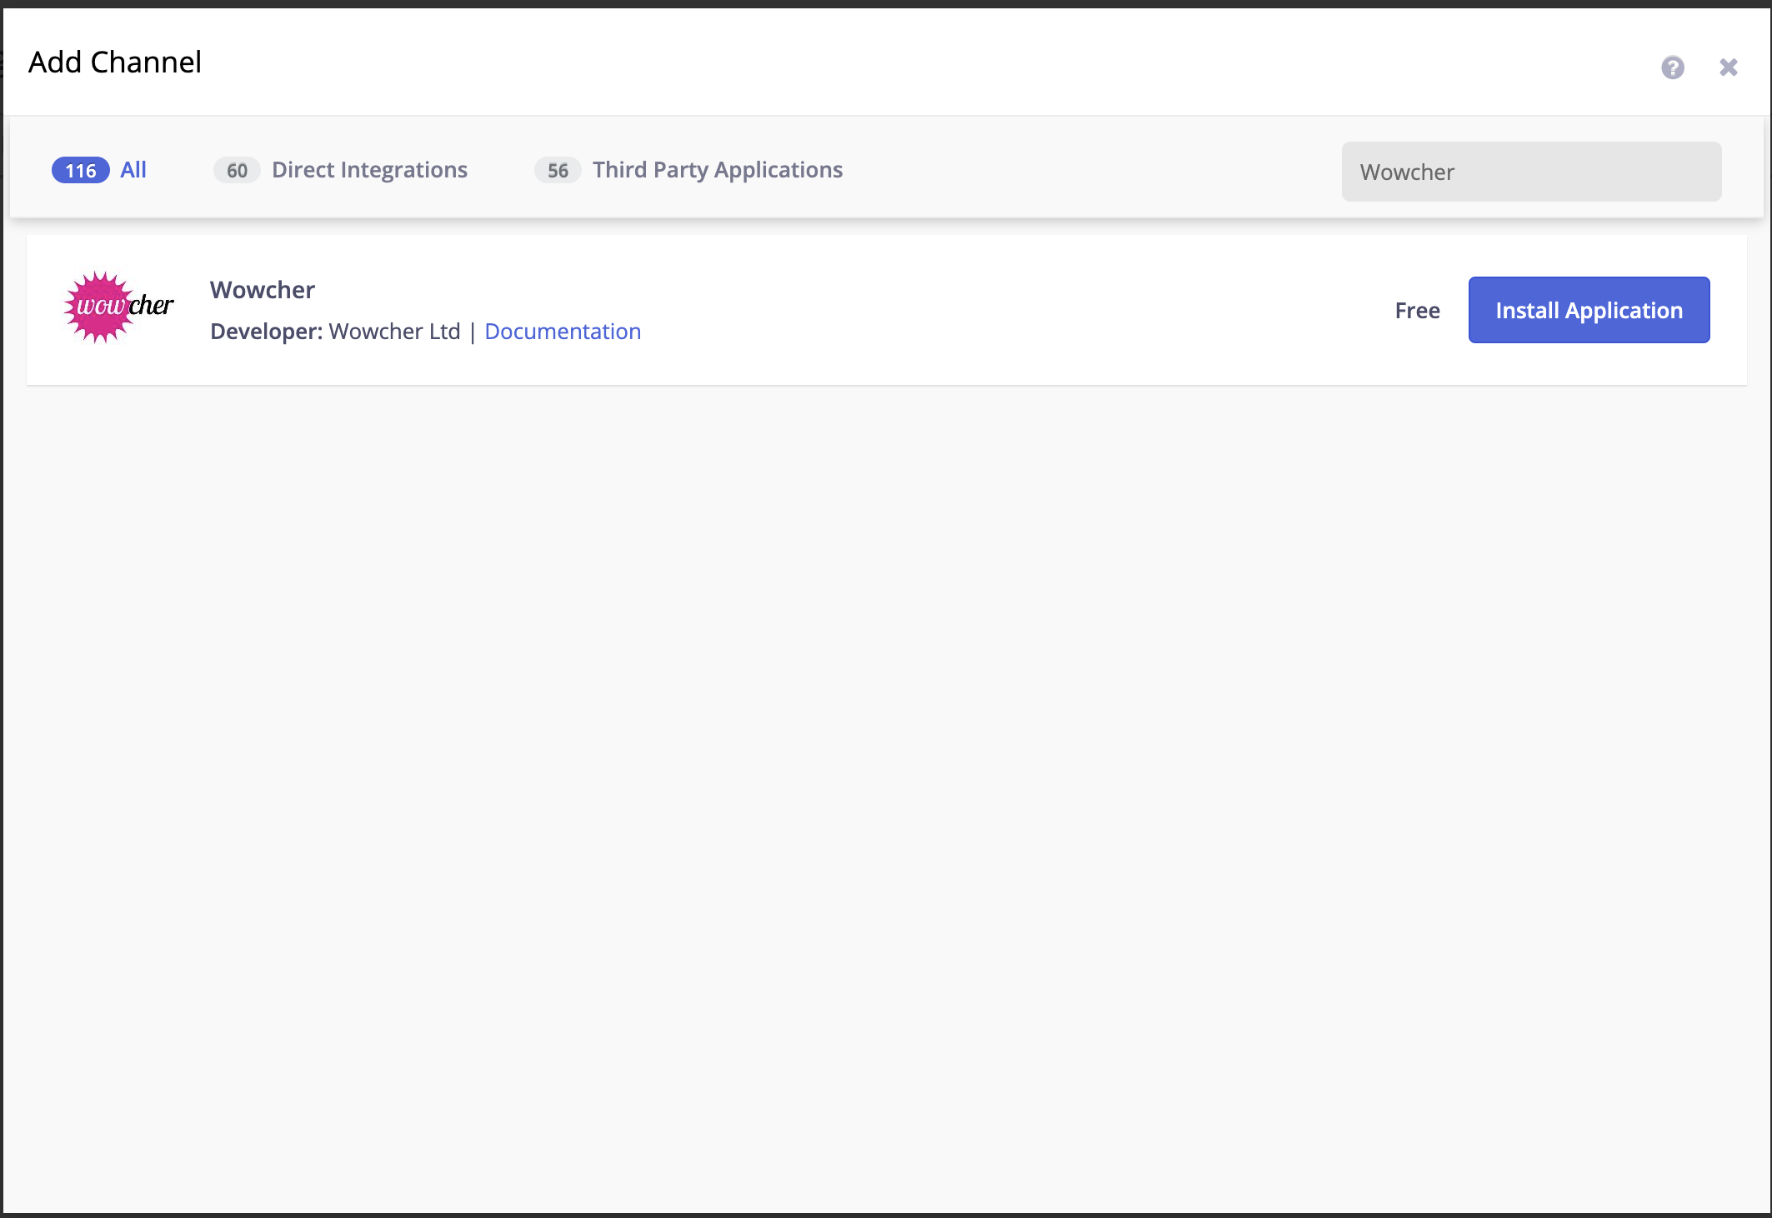This screenshot has height=1218, width=1772.
Task: Click the Developer: Wowcher Ltd text
Action: [335, 332]
